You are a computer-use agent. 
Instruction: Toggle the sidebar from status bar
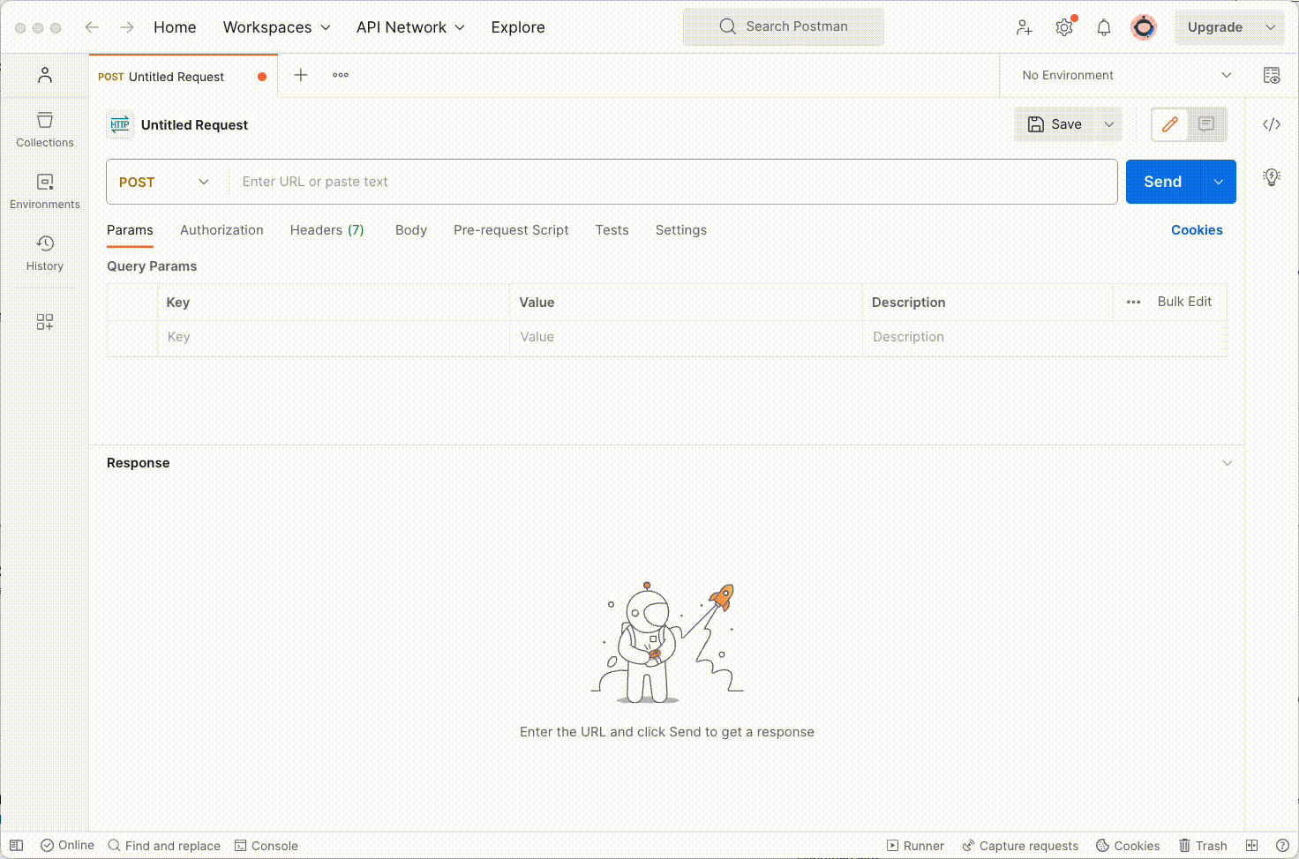click(16, 846)
